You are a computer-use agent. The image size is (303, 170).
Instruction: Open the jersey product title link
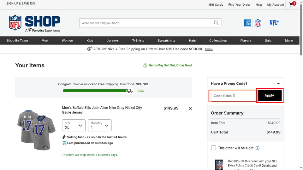coord(102,110)
